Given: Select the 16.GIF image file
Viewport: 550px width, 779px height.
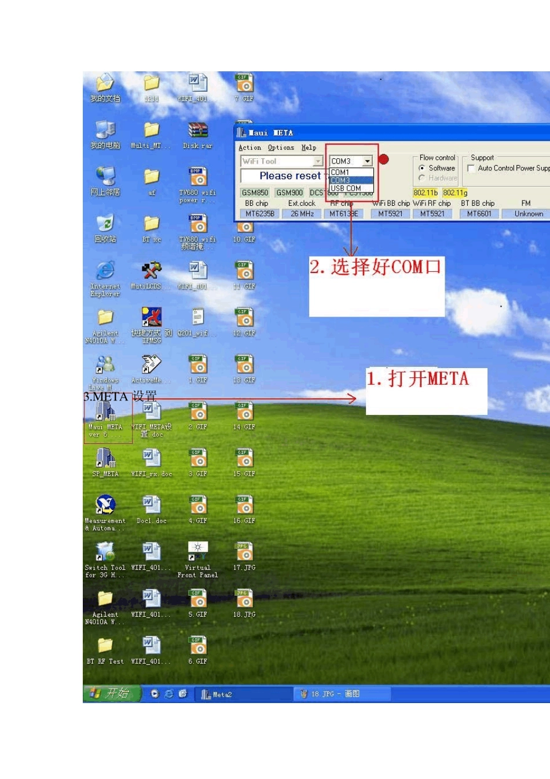Looking at the screenshot, I should (244, 509).
